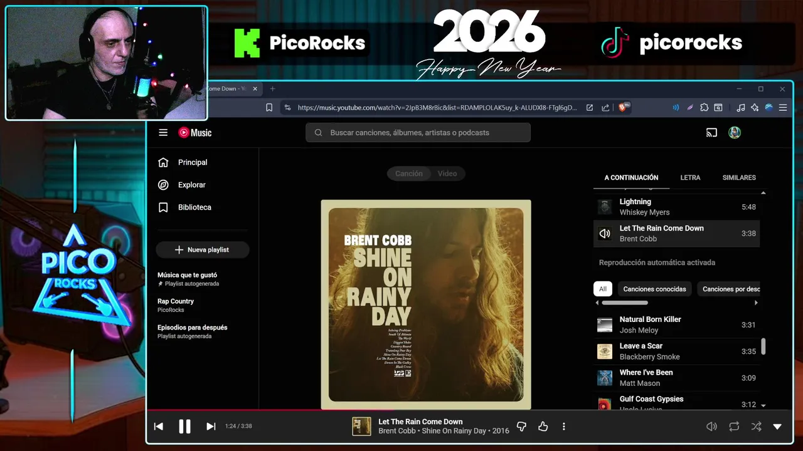Click the filter chips horizontal scrollbar
Viewport: 803px width, 451px height.
[x=624, y=303]
